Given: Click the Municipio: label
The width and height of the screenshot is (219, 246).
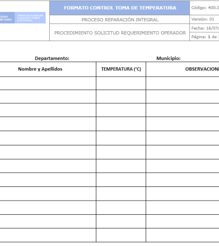Looking at the screenshot, I should pyautogui.click(x=169, y=58).
